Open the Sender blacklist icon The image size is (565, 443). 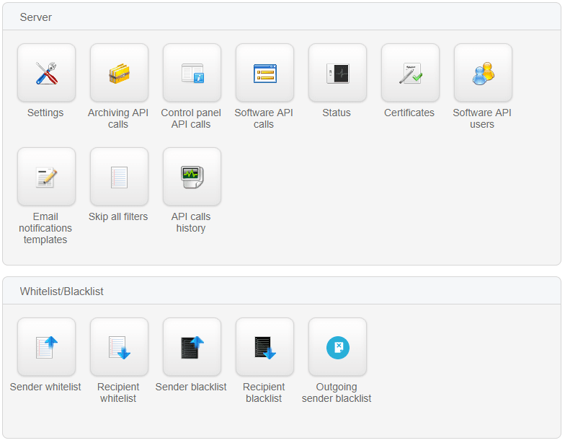pos(192,347)
